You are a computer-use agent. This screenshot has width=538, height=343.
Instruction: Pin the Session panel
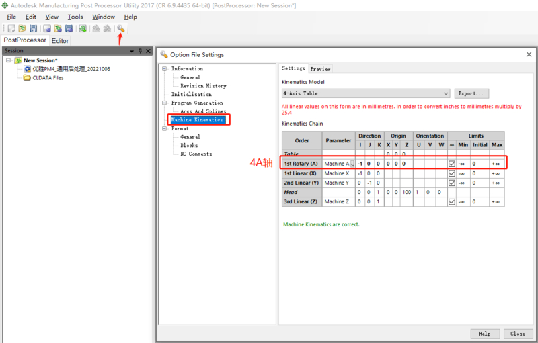[140, 51]
